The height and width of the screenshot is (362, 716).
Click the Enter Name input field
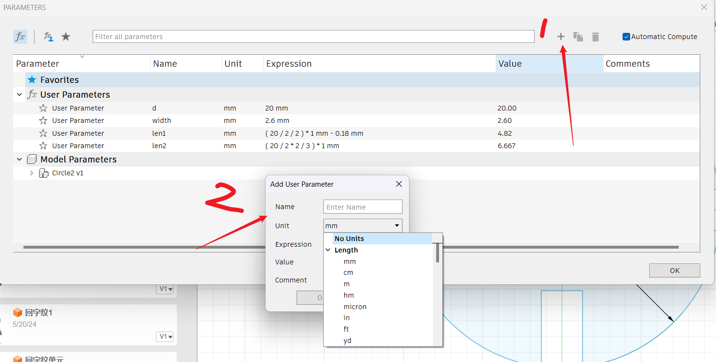coord(363,207)
